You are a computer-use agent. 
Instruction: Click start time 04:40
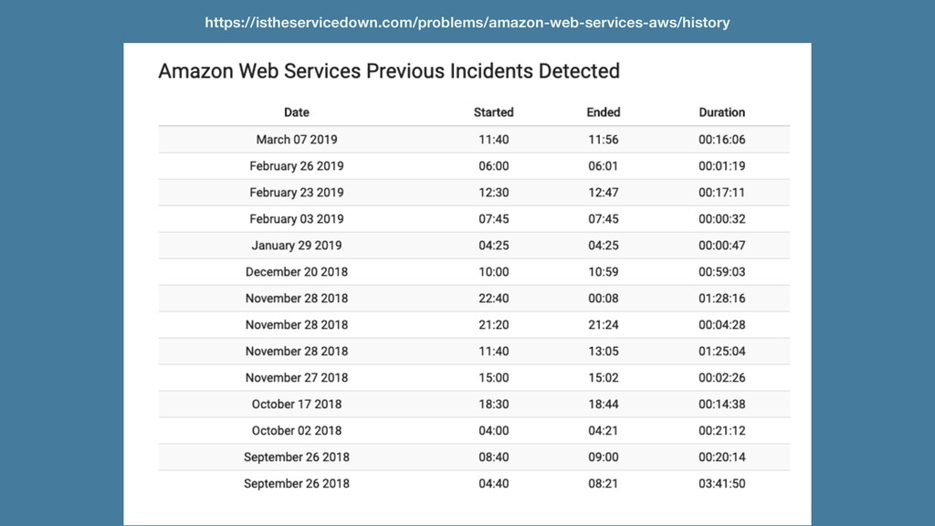494,484
